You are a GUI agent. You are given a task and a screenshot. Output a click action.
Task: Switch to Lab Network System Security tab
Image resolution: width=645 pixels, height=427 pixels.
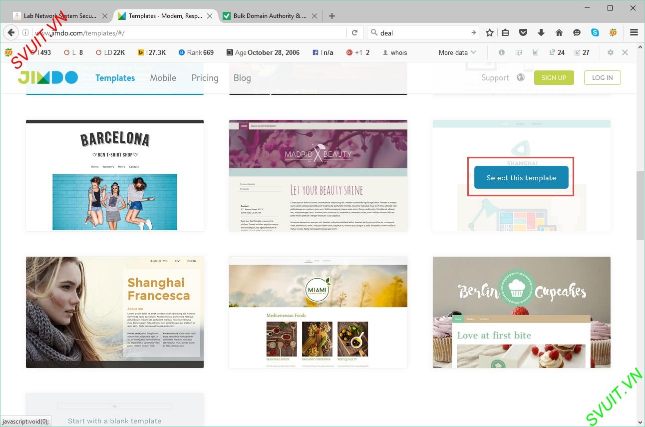coord(60,16)
